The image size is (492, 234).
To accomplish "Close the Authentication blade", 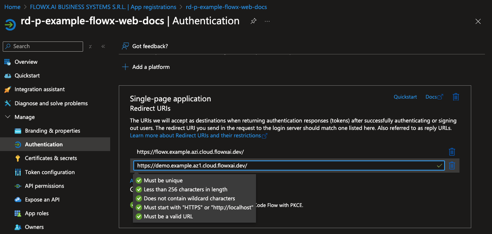I will point(478,22).
